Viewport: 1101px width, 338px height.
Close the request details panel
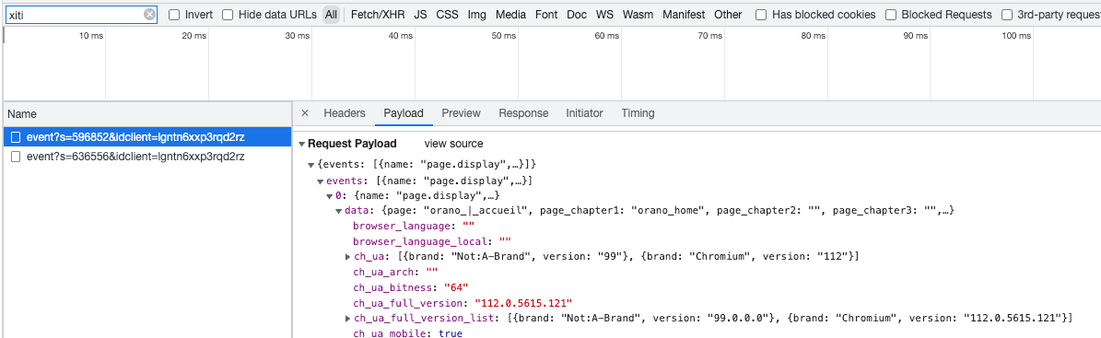[x=305, y=113]
